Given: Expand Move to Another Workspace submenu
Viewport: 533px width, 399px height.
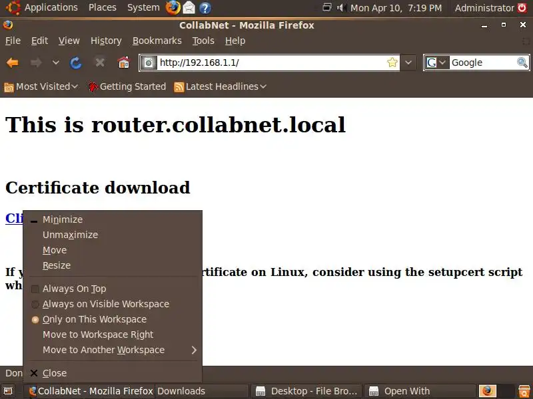Looking at the screenshot, I should 113,350.
